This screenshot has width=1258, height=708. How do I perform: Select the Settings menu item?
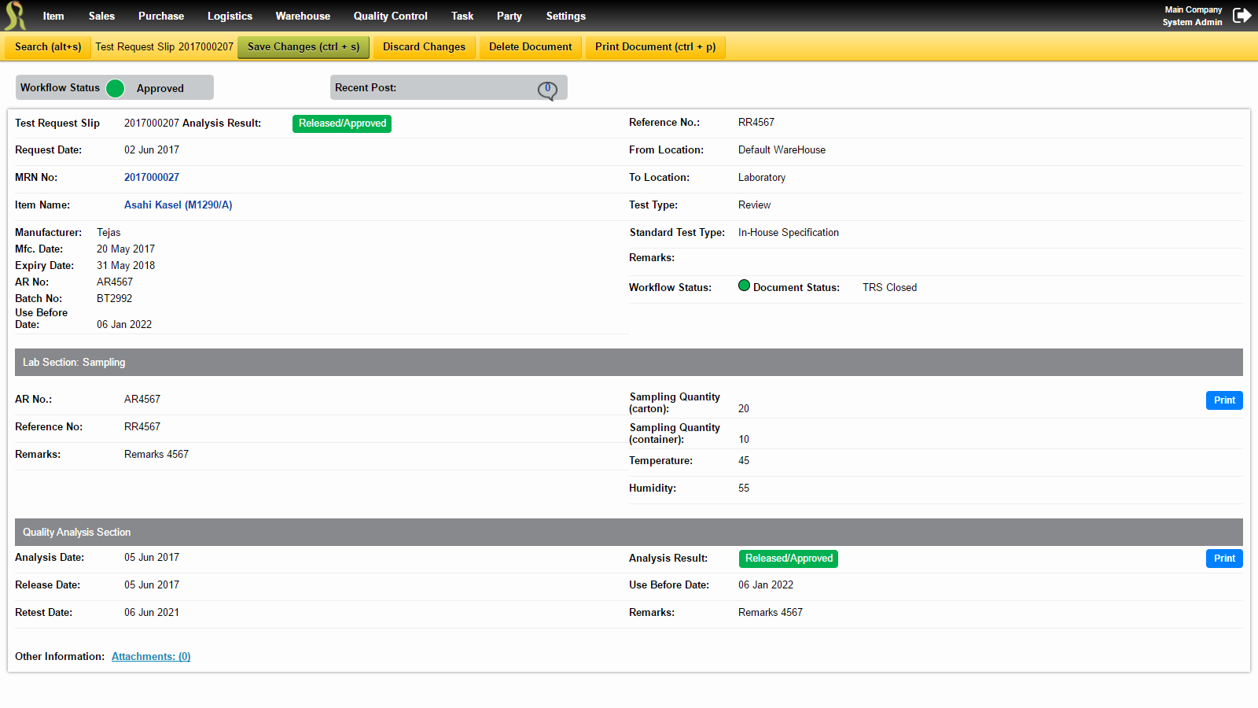565,16
